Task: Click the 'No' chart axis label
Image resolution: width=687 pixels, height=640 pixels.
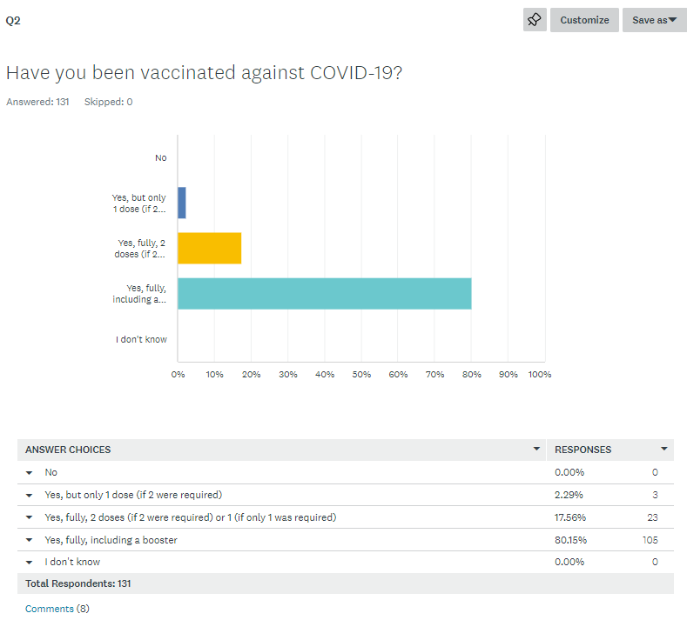Action: (x=160, y=158)
